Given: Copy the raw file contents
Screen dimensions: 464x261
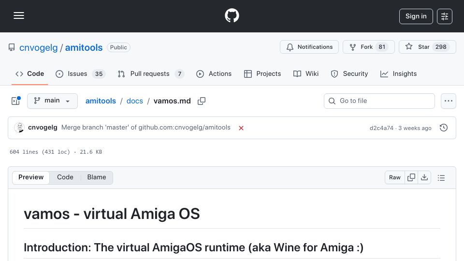Looking at the screenshot, I should 411,177.
